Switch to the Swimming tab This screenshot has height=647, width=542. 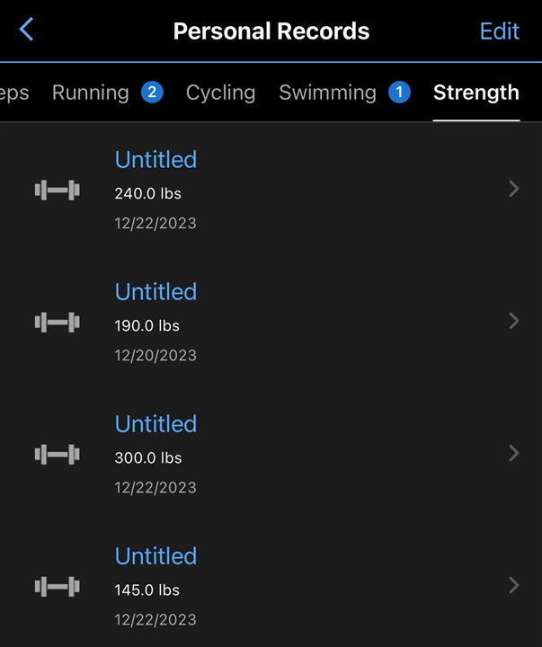pyautogui.click(x=327, y=93)
